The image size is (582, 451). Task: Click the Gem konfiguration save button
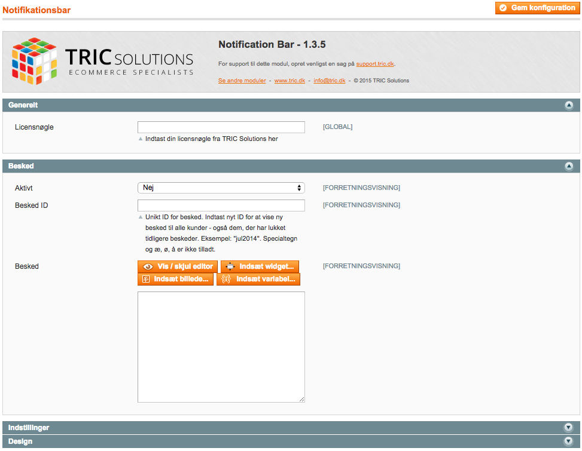pos(537,8)
